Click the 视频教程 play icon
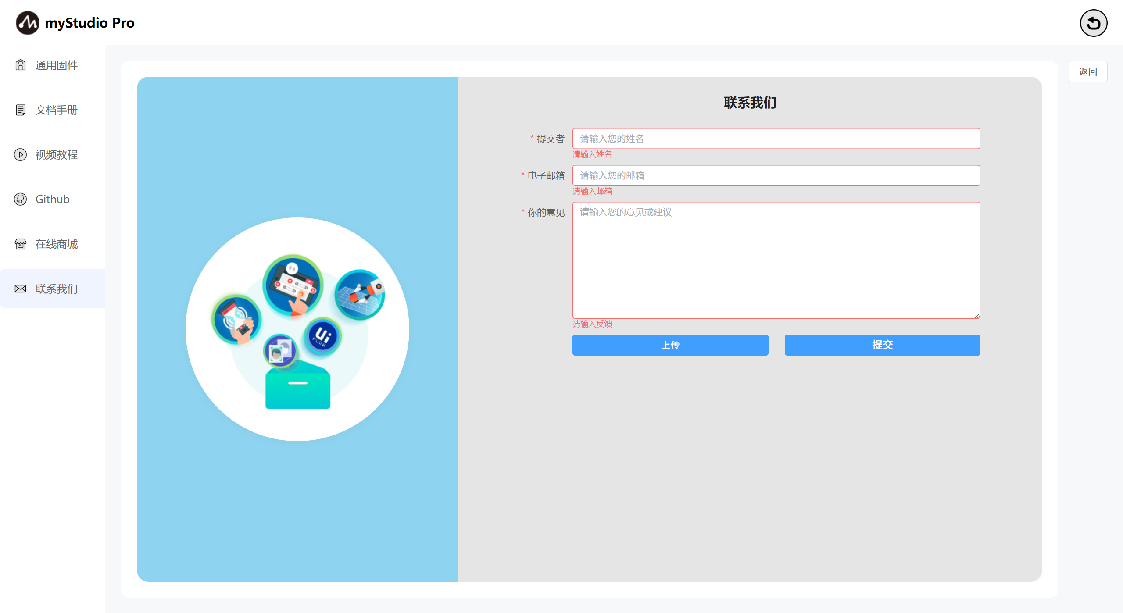 (x=21, y=154)
